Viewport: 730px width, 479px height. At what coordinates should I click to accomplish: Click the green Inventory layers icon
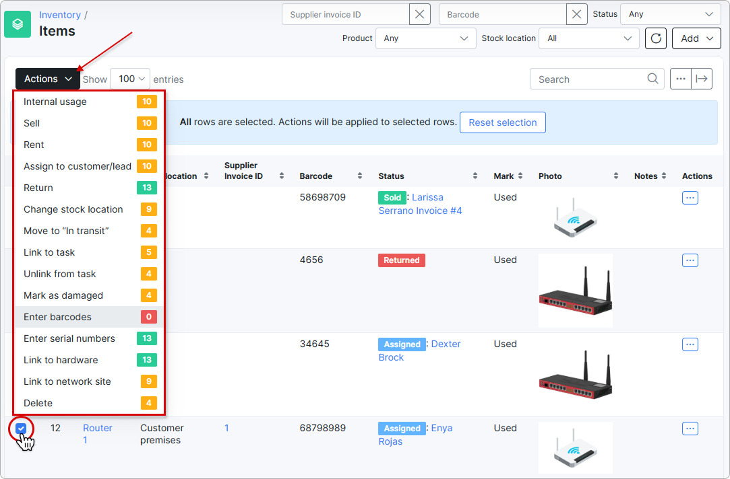(18, 24)
